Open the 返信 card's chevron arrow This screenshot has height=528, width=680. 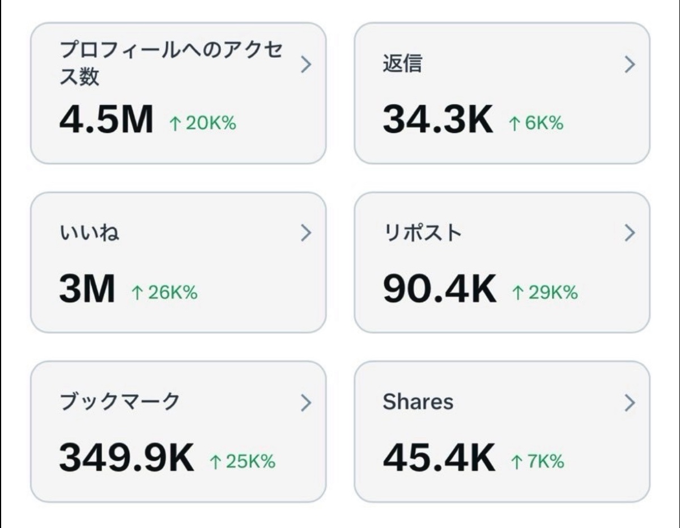tap(630, 65)
